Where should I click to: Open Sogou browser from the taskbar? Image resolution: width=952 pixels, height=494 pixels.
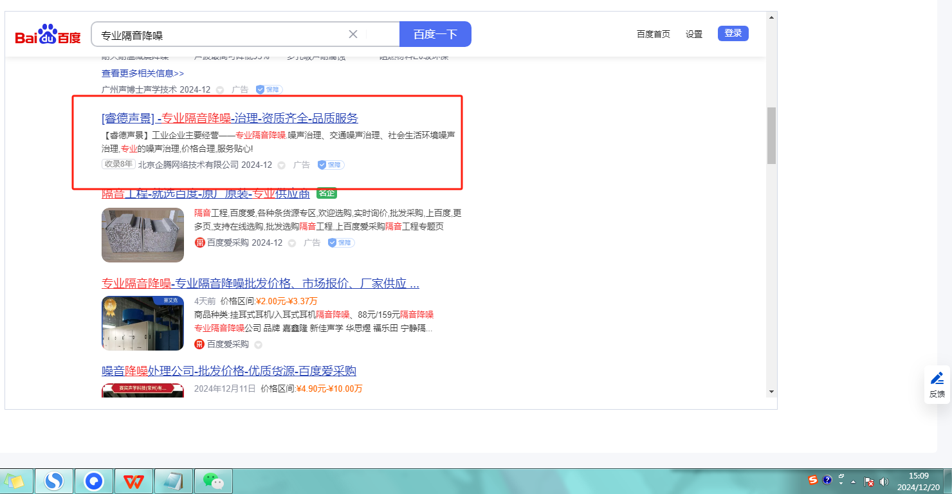(x=54, y=481)
